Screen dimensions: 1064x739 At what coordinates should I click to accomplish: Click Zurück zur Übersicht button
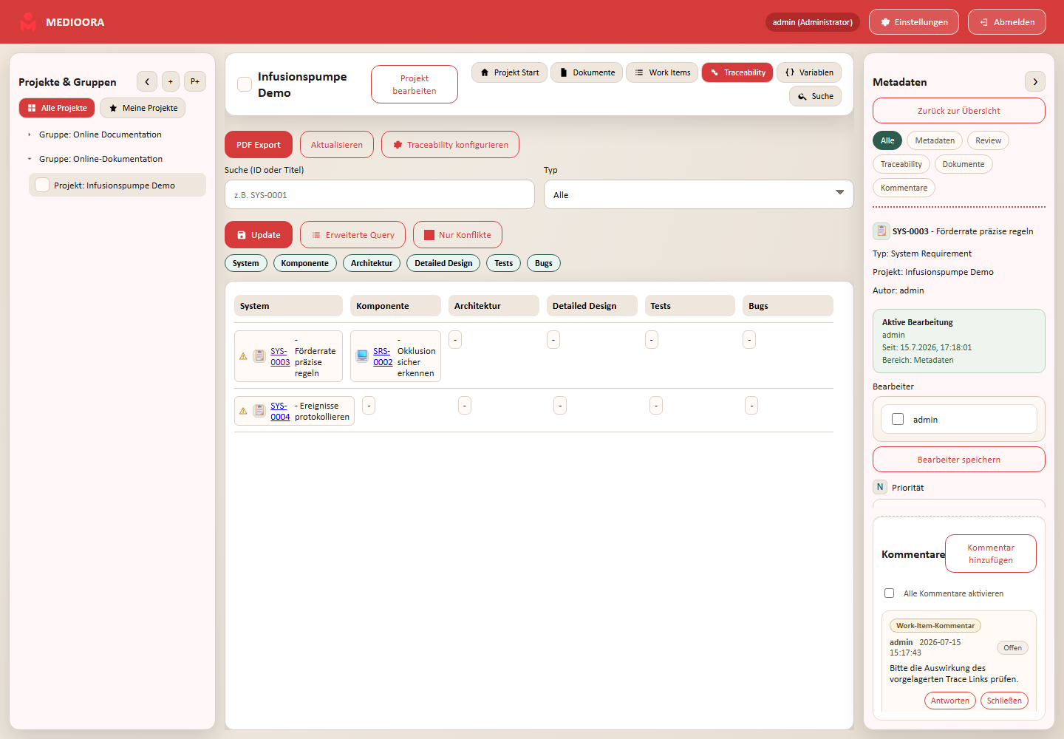click(x=959, y=111)
